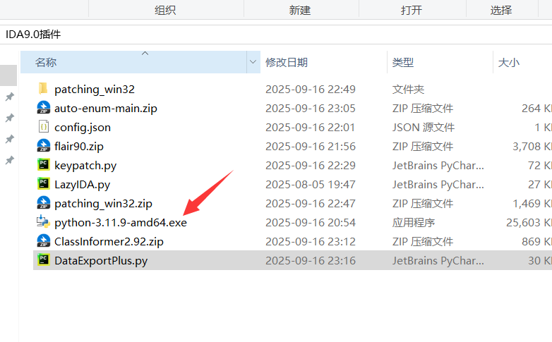The height and width of the screenshot is (342, 552).
Task: Select the flair90.zip archive icon
Action: point(43,146)
